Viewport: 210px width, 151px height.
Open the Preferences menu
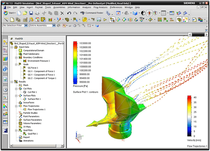point(116,7)
